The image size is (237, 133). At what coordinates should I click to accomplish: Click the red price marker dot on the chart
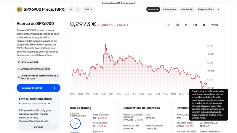[x=206, y=84]
